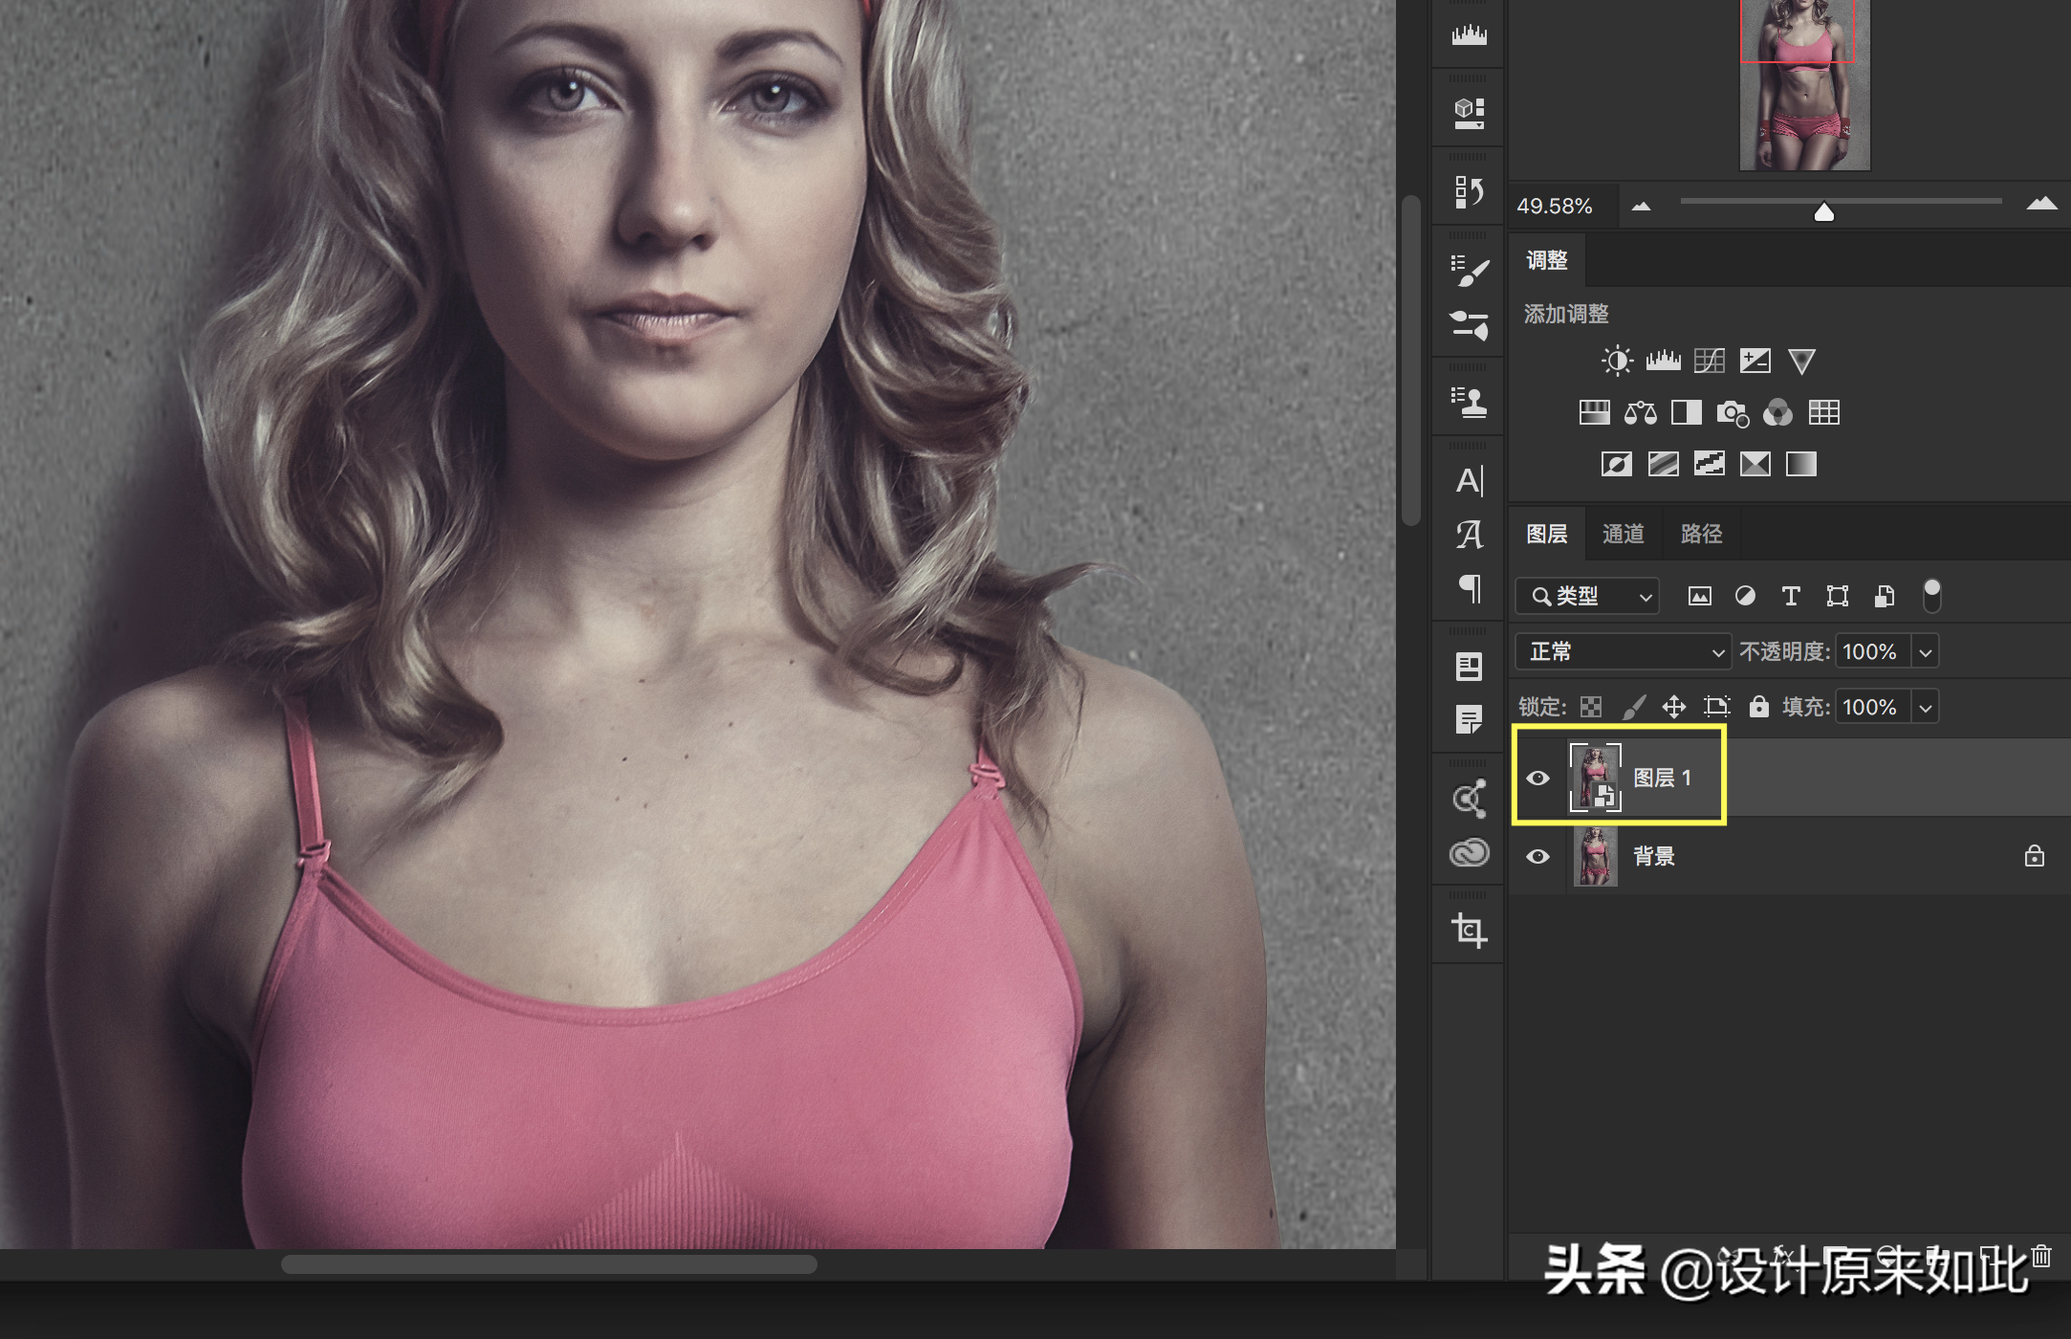Add a Curves adjustment
This screenshot has width=2071, height=1339.
[1709, 361]
